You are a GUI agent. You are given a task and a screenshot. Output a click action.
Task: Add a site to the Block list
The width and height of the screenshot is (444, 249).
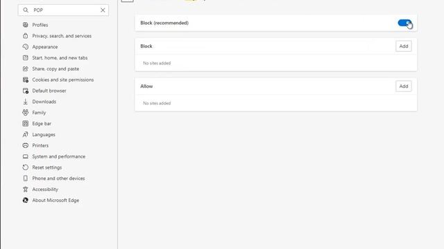point(404,46)
